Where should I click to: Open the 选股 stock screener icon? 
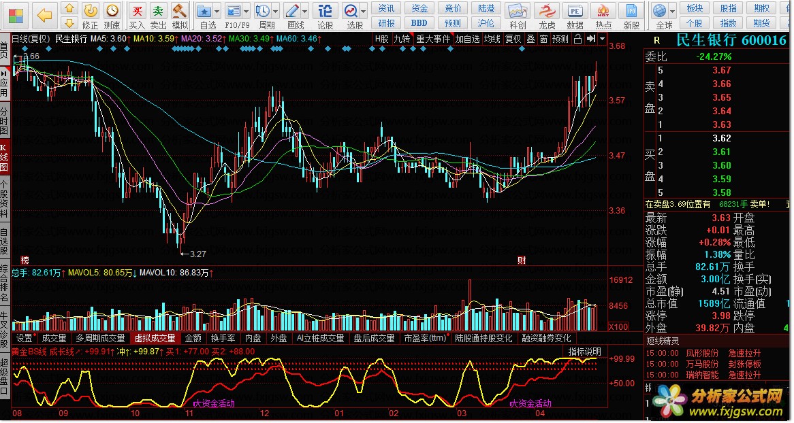(x=351, y=11)
